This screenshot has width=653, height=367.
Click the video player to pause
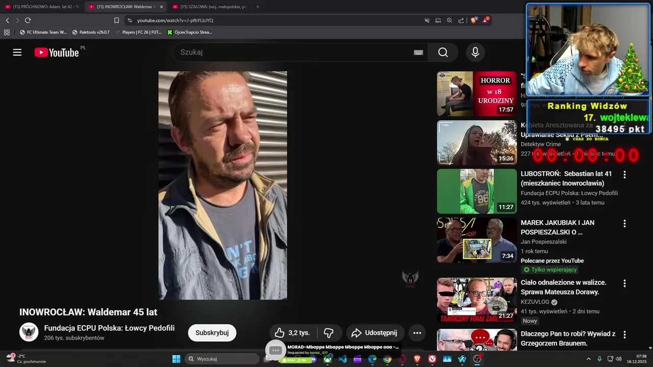click(222, 186)
